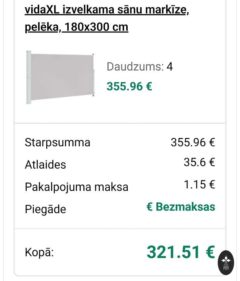Tap the floating dark round logo icon
Image resolution: width=240 pixels, height=281 pixels.
click(226, 262)
